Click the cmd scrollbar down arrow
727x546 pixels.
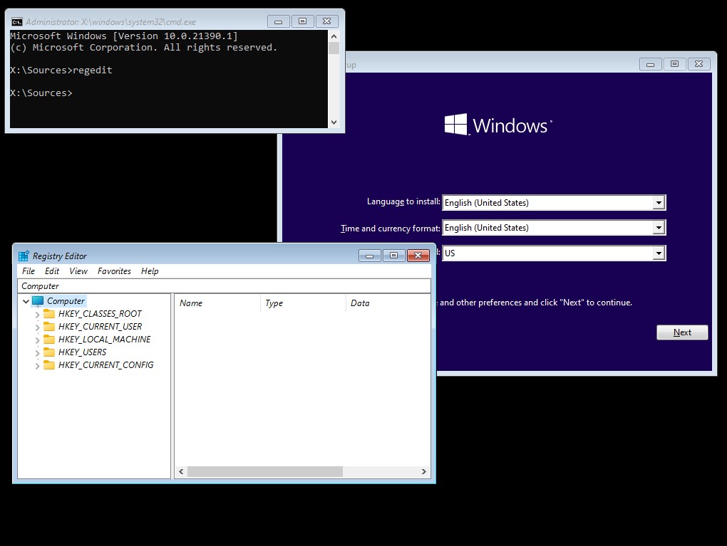coord(334,122)
